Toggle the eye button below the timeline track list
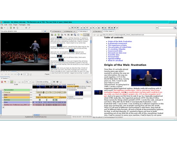This screenshot has height=141, width=177. coord(4,107)
